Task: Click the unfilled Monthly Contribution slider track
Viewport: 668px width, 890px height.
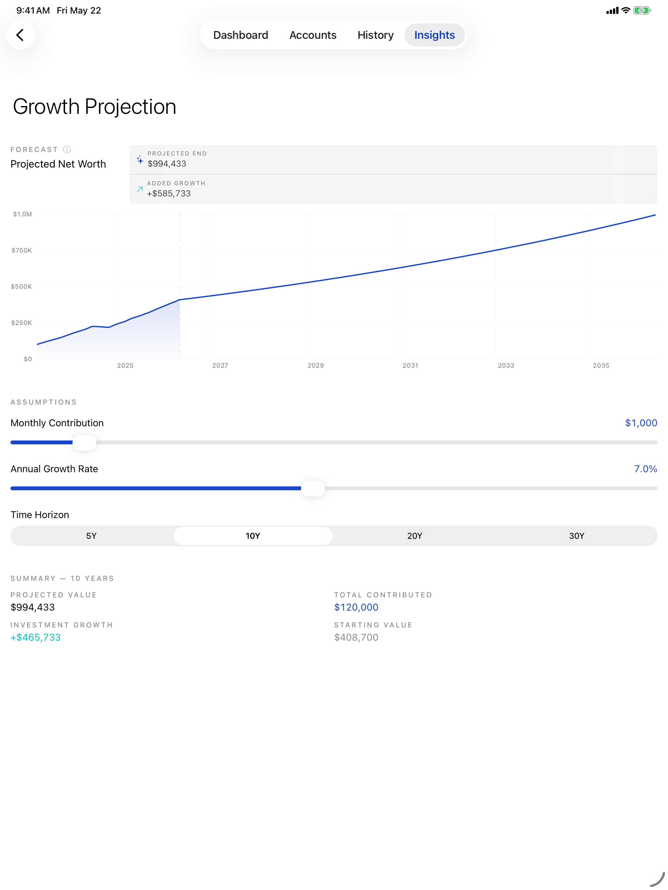Action: pos(377,442)
